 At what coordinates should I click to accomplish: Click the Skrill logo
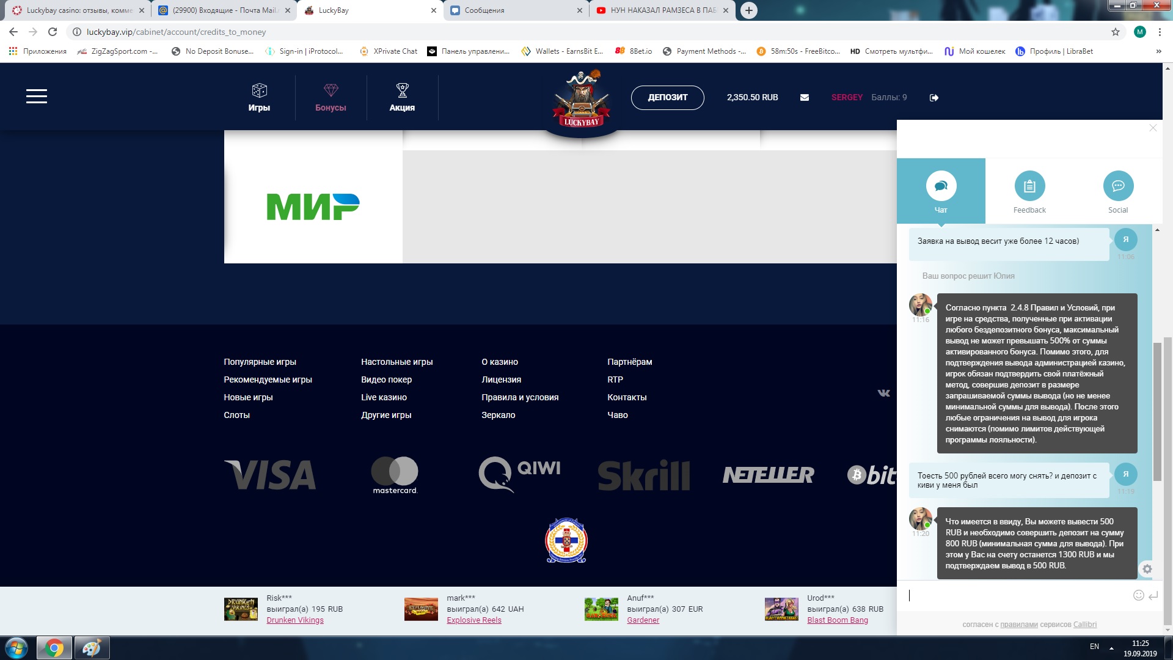tap(644, 475)
